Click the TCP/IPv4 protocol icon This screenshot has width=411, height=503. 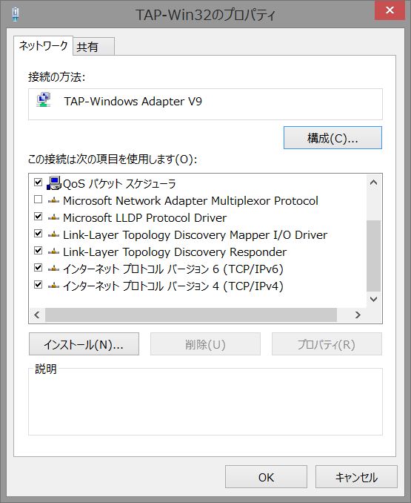click(54, 286)
